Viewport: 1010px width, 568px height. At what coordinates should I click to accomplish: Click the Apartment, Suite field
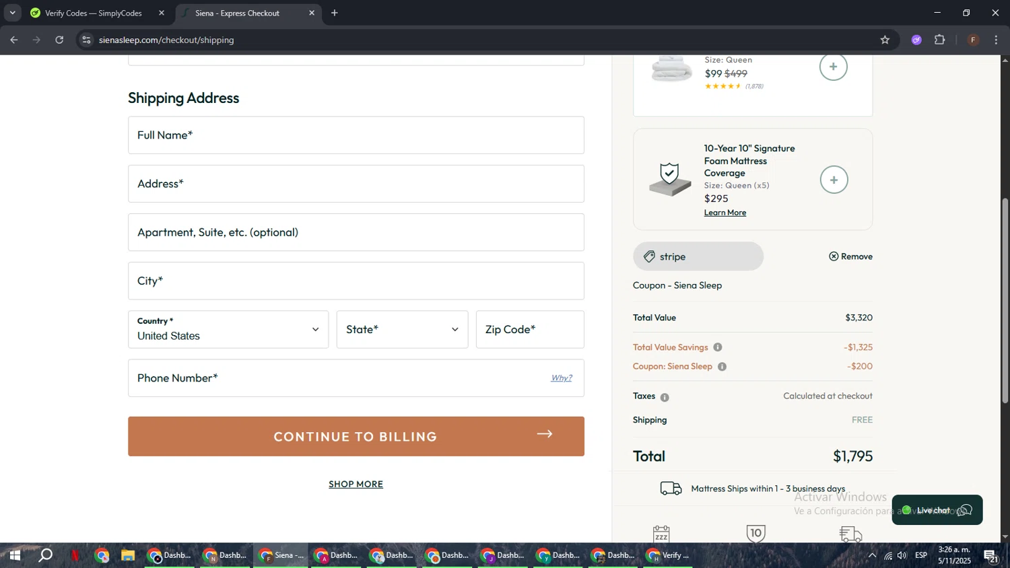tap(356, 232)
